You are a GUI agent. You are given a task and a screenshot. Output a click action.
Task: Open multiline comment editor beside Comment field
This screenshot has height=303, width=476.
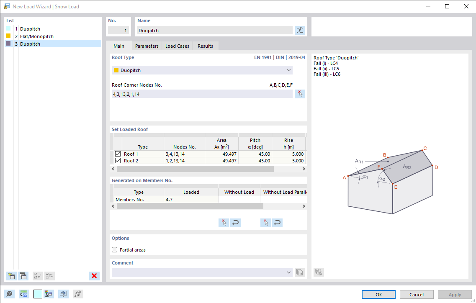click(x=300, y=272)
